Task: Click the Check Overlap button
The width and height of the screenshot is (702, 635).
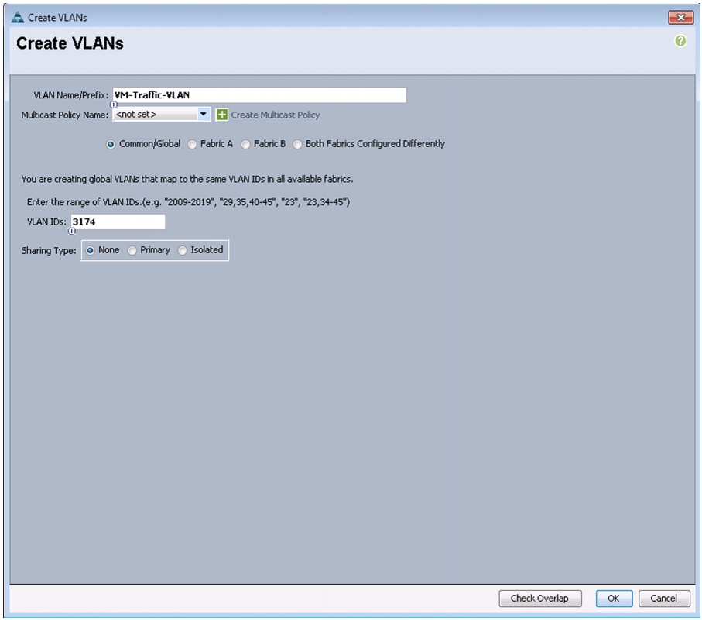Action: point(540,599)
